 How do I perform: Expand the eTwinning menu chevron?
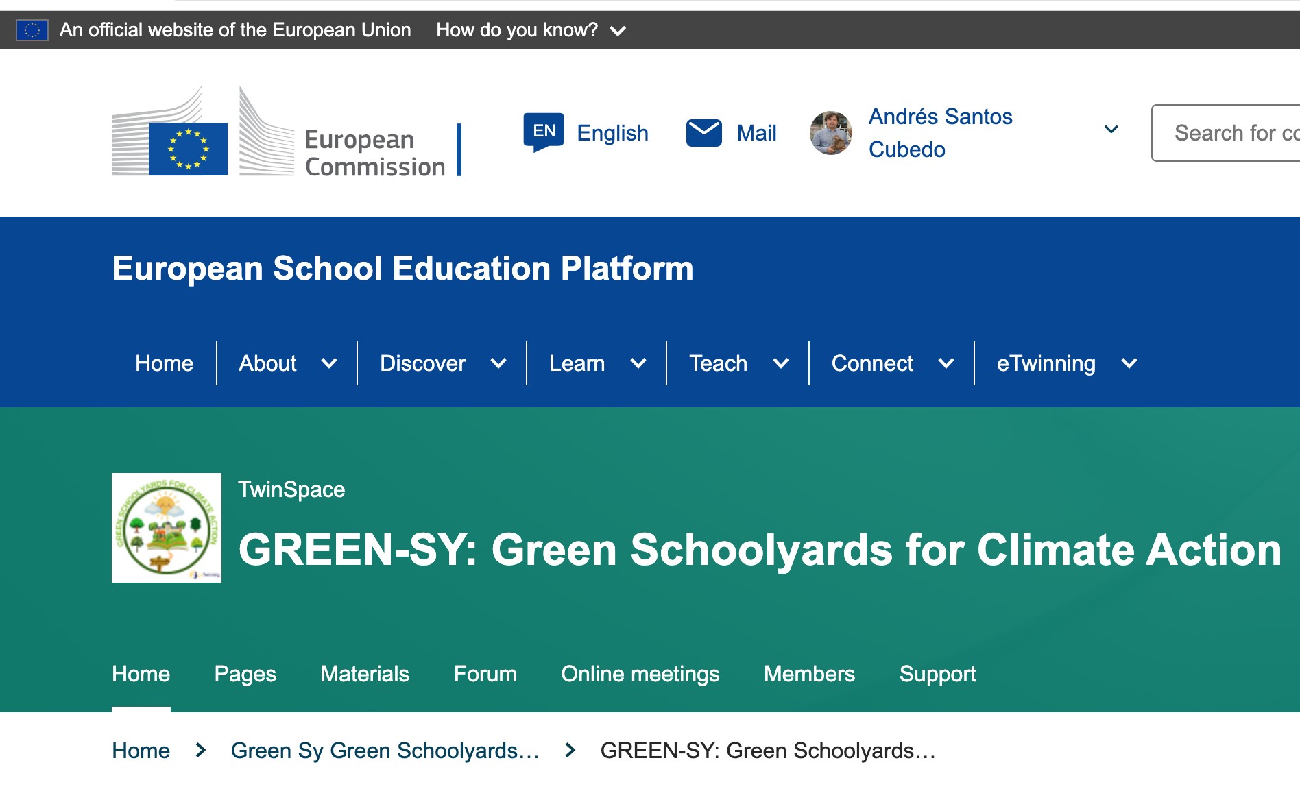1129,363
